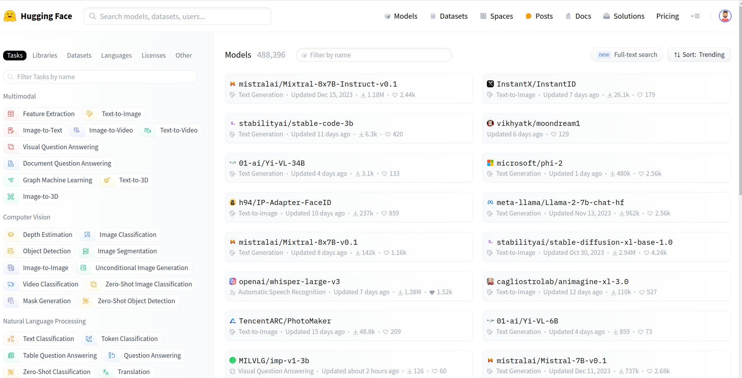
Task: Switch to the Libraries tab
Action: (x=45, y=55)
